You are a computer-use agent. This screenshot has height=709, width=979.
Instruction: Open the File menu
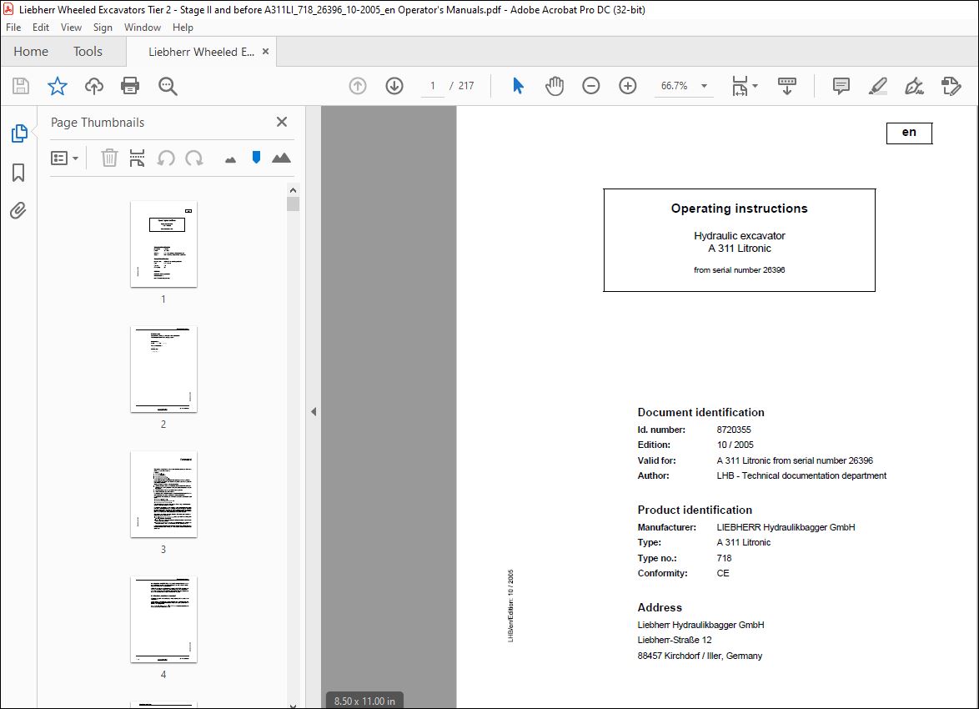(13, 28)
